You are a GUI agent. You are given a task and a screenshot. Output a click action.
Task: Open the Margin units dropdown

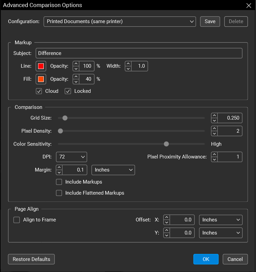click(x=113, y=170)
